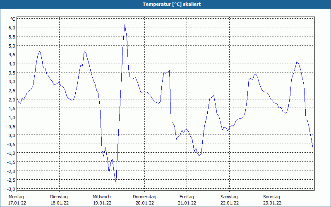Click the -2,5 y-axis label
The image size is (331, 207).
[11, 180]
